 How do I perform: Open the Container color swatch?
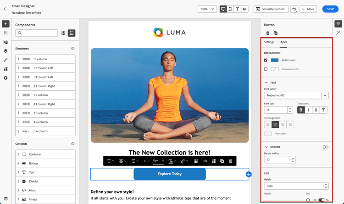275,69
